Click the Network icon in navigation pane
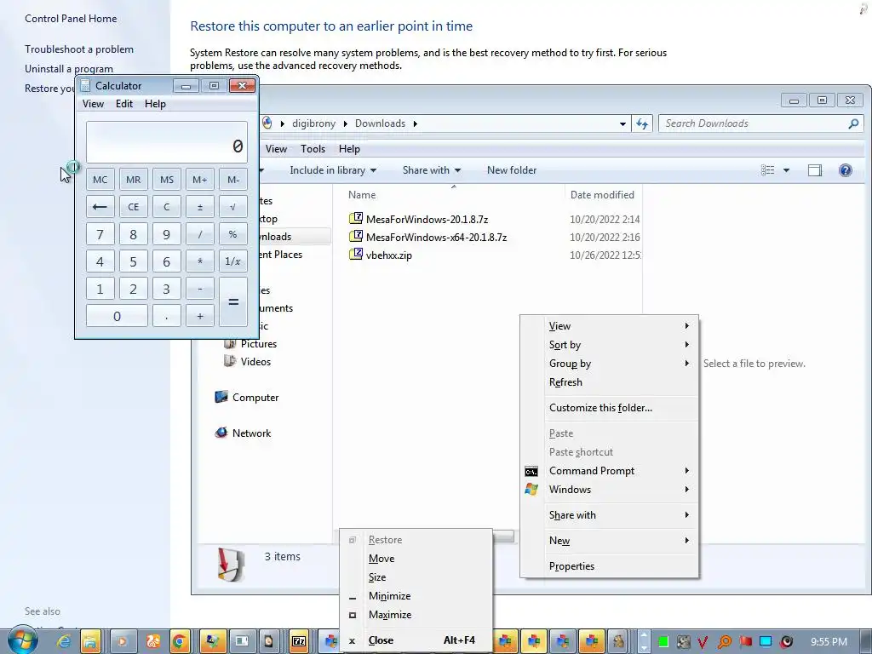 221,433
